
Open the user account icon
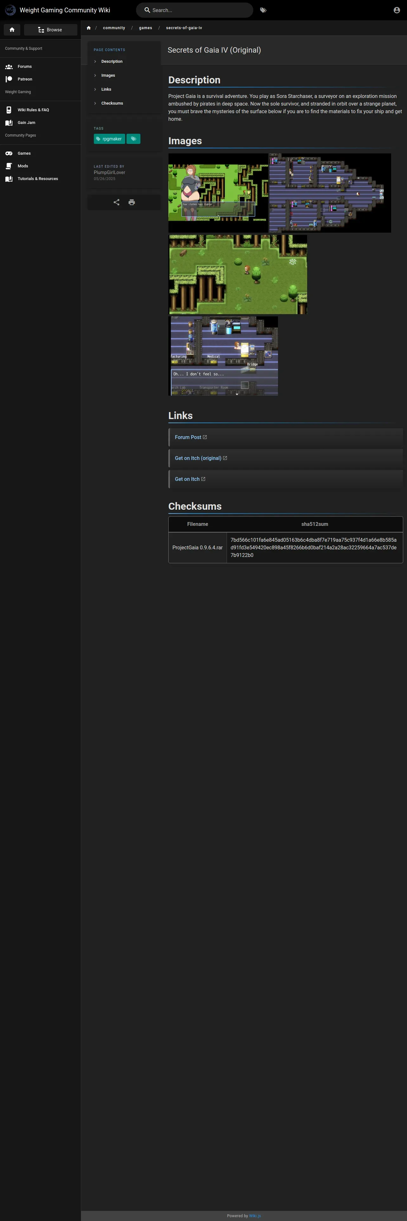397,10
